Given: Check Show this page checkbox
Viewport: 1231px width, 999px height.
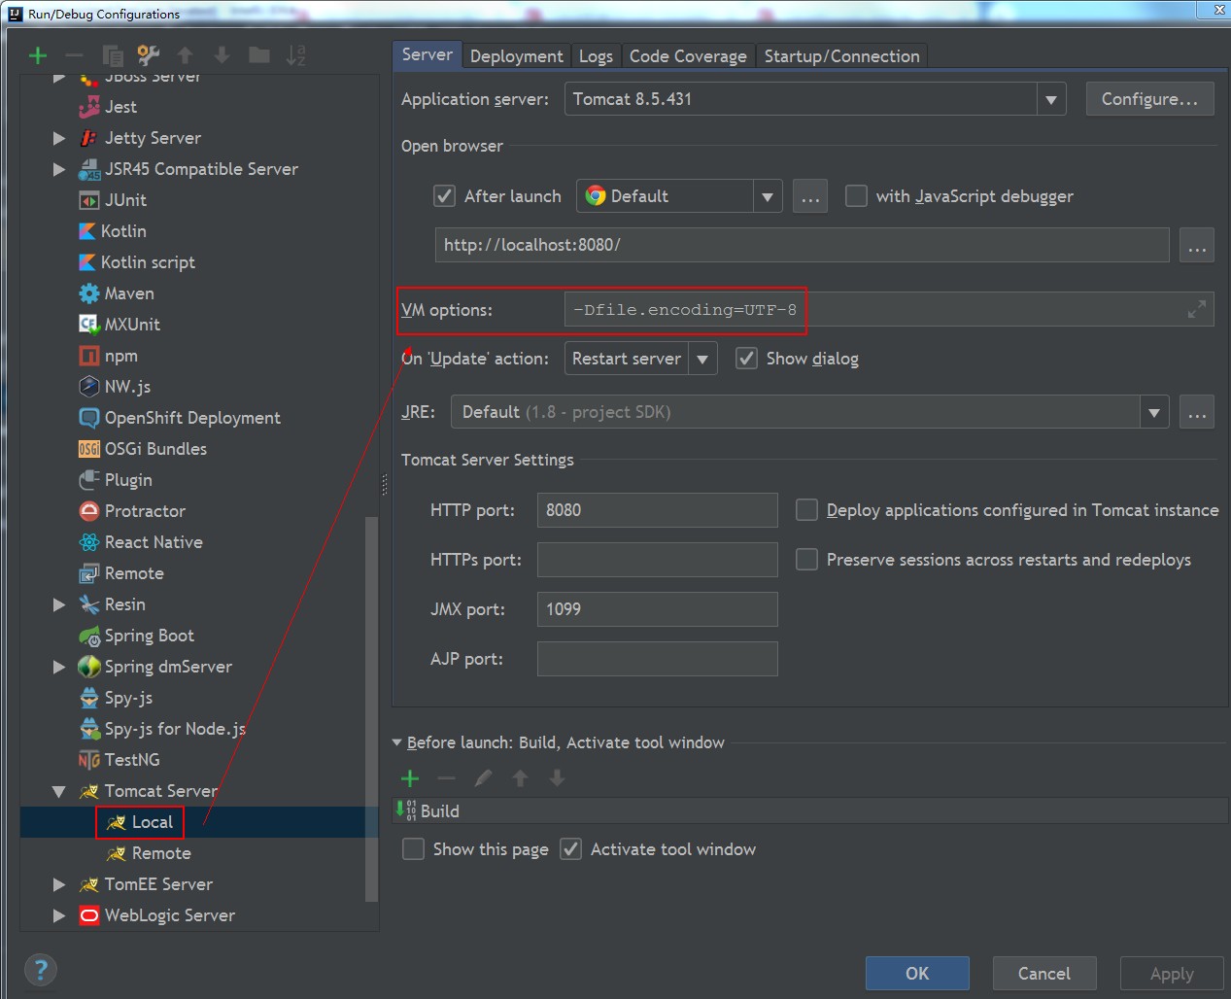Looking at the screenshot, I should (413, 849).
